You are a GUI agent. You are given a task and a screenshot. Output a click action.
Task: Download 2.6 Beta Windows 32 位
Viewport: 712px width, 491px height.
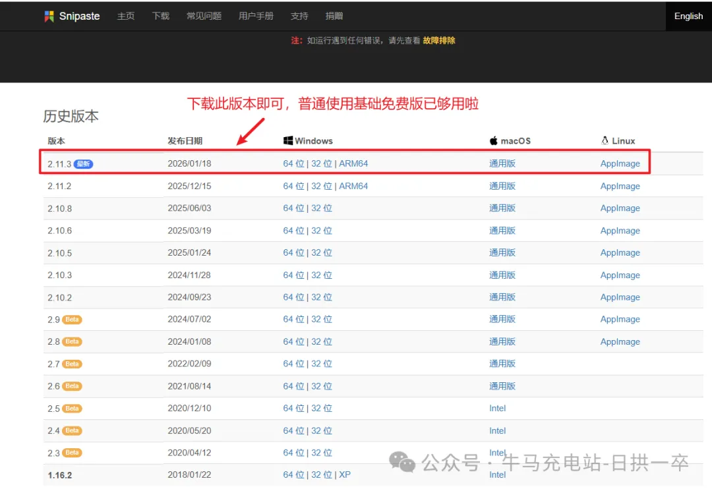322,386
